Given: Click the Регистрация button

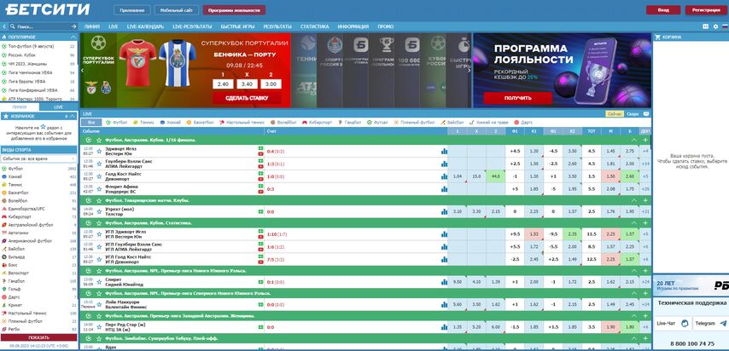Looking at the screenshot, I should click(706, 9).
